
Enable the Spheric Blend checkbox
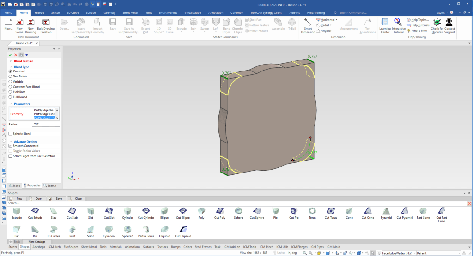coord(11,134)
